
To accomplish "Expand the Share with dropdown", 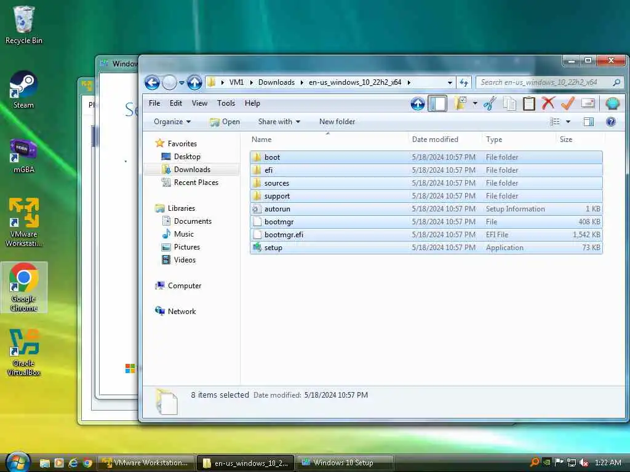I will 279,122.
